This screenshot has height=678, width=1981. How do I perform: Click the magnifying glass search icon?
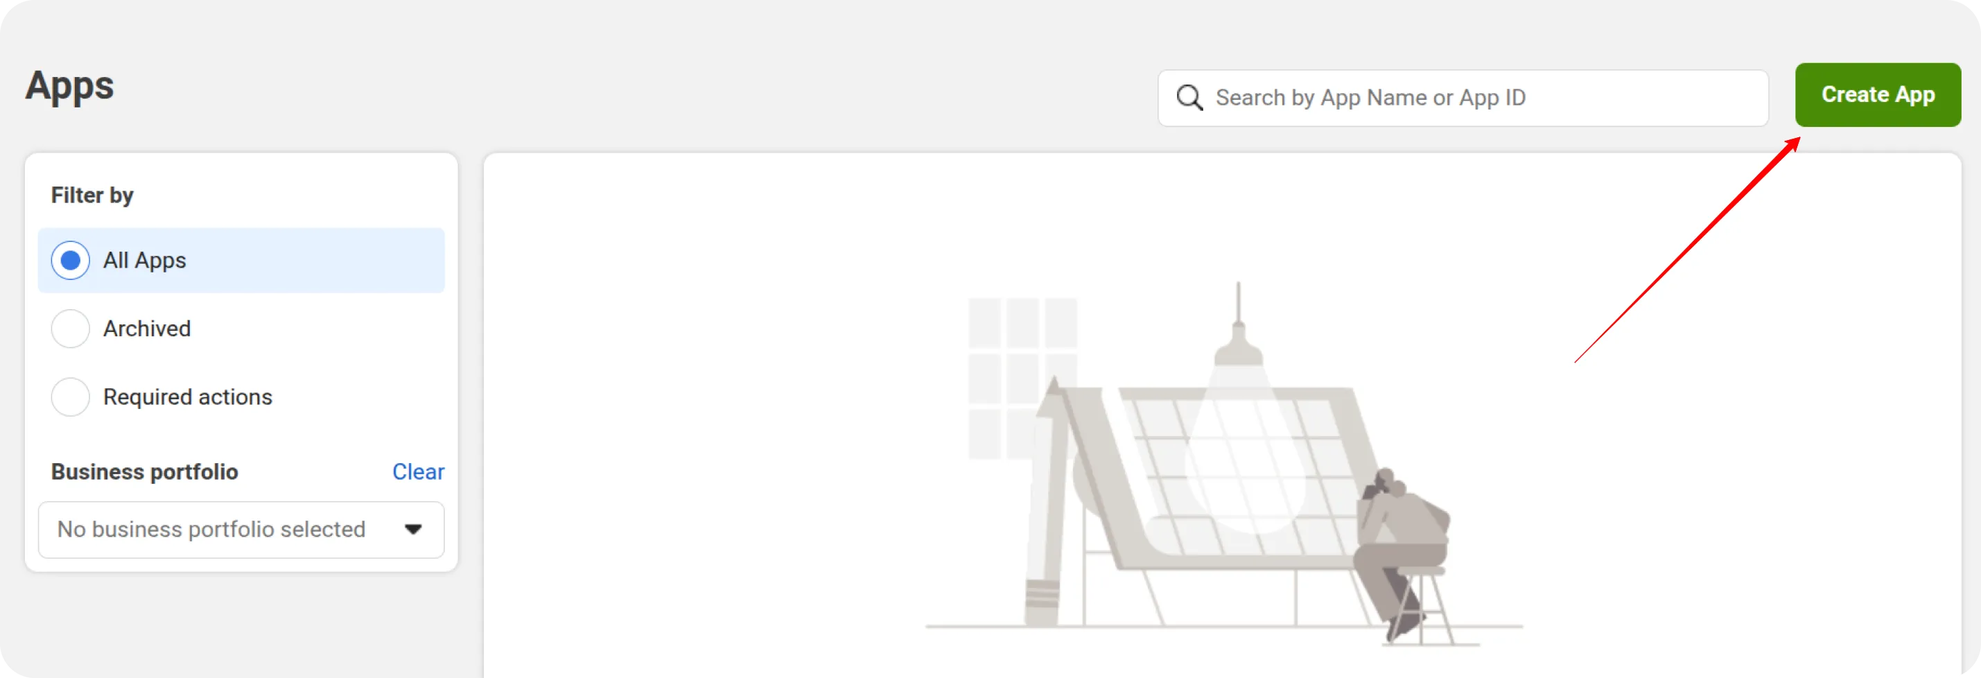[1189, 98]
